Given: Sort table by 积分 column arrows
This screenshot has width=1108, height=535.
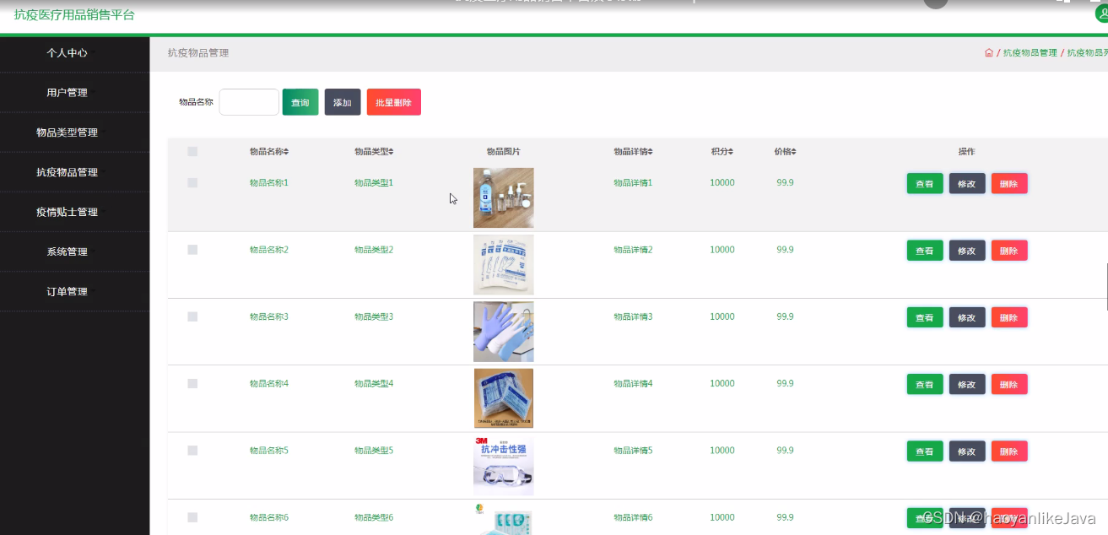Looking at the screenshot, I should (730, 152).
